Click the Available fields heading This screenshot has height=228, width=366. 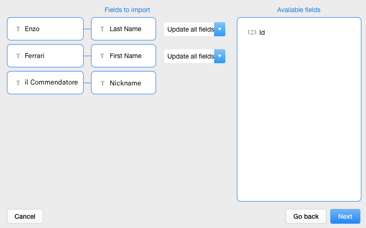(299, 10)
